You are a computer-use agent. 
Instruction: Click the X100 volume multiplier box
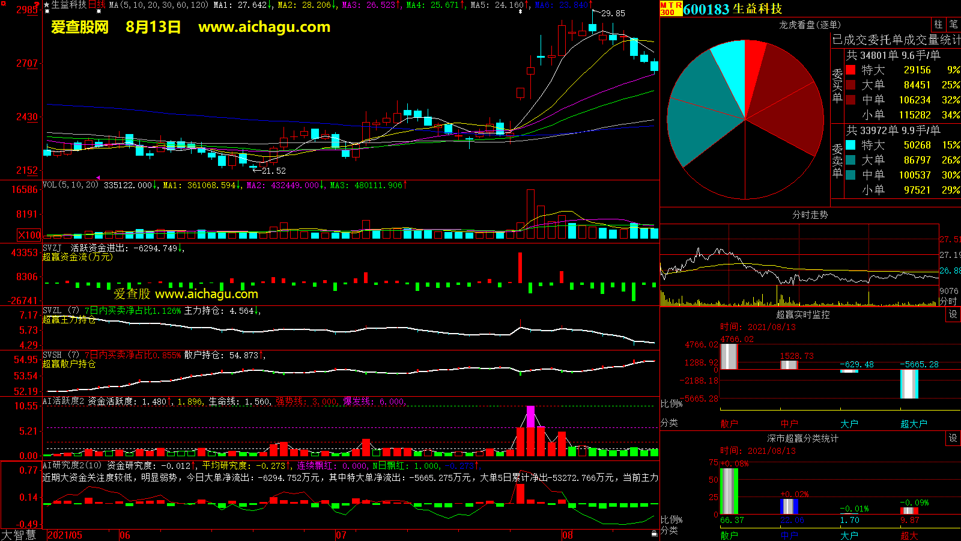click(29, 235)
